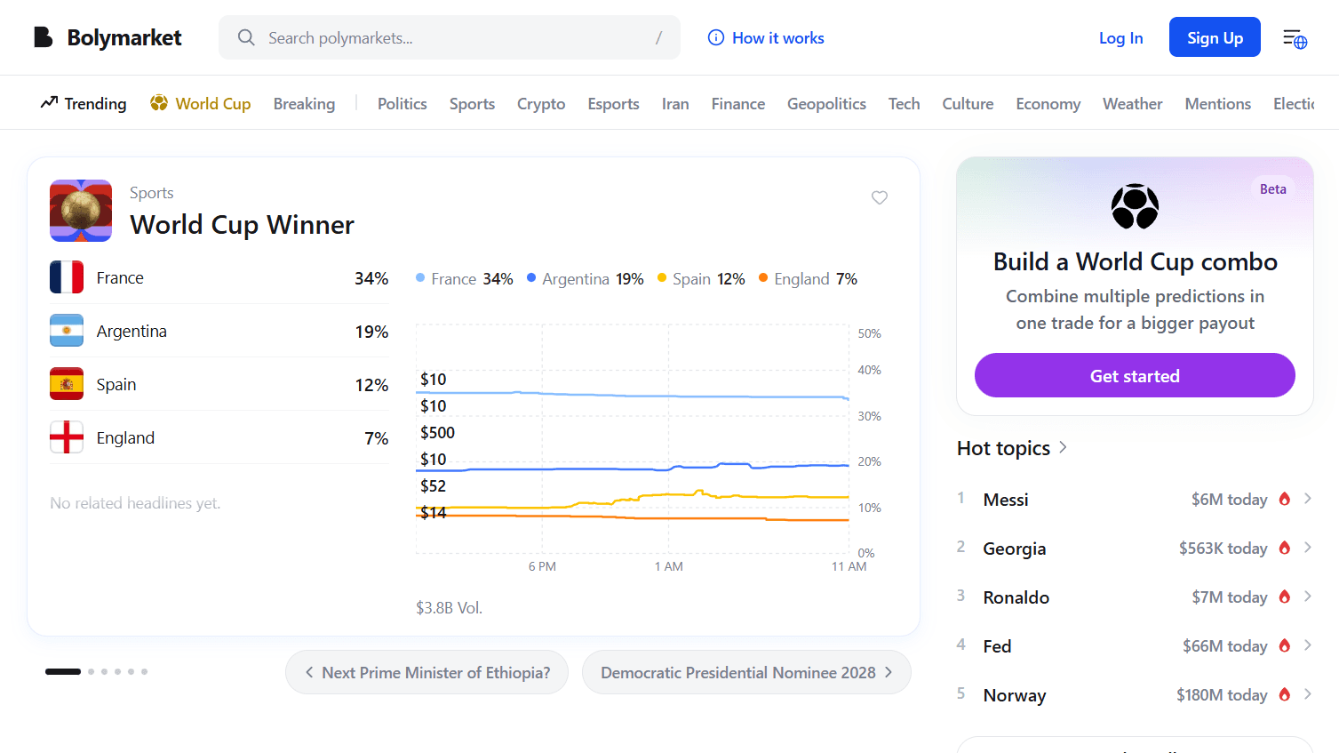Toggle the France series in chart legend
Viewport: 1339px width, 753px height.
(x=465, y=279)
